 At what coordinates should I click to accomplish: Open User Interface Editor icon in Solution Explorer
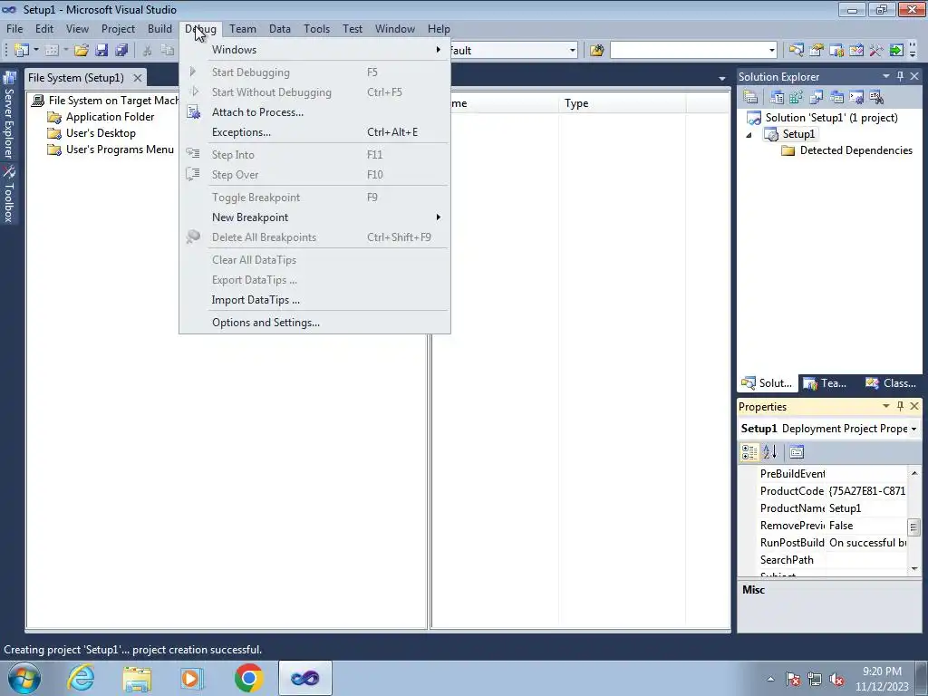[x=836, y=97]
